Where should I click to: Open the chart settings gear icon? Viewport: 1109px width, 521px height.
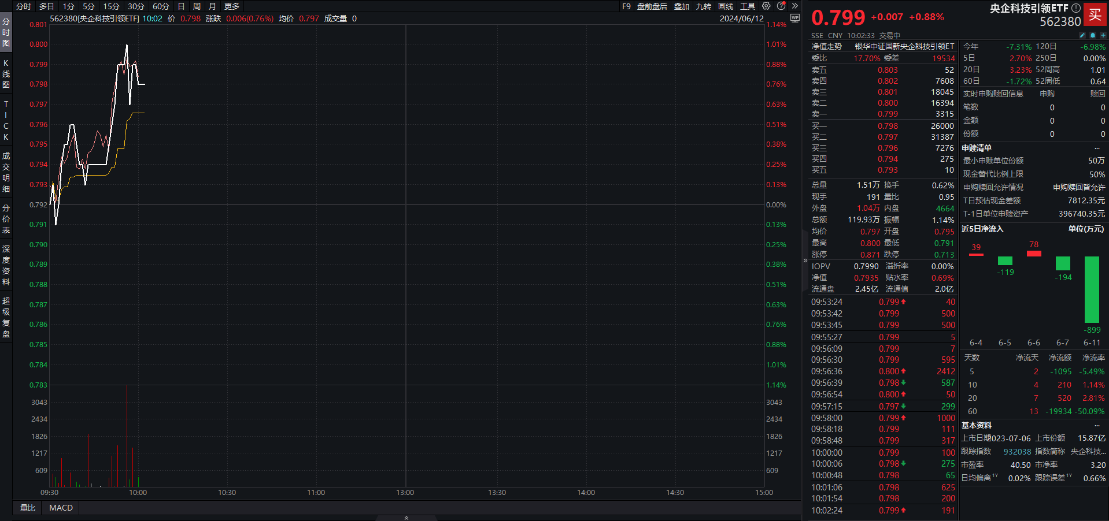pos(766,6)
